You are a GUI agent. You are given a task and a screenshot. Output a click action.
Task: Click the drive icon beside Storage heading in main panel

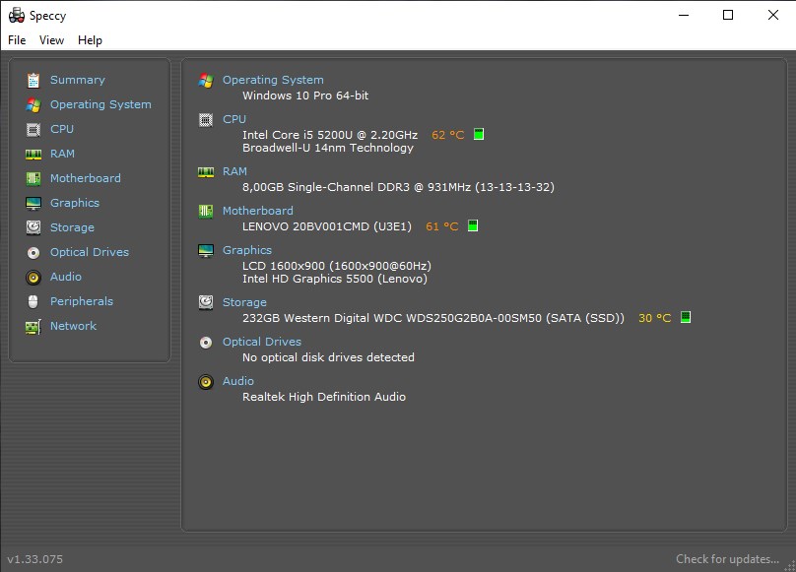[206, 302]
